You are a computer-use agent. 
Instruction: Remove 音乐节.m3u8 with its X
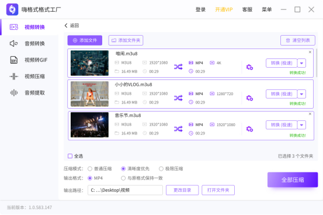click(310, 114)
